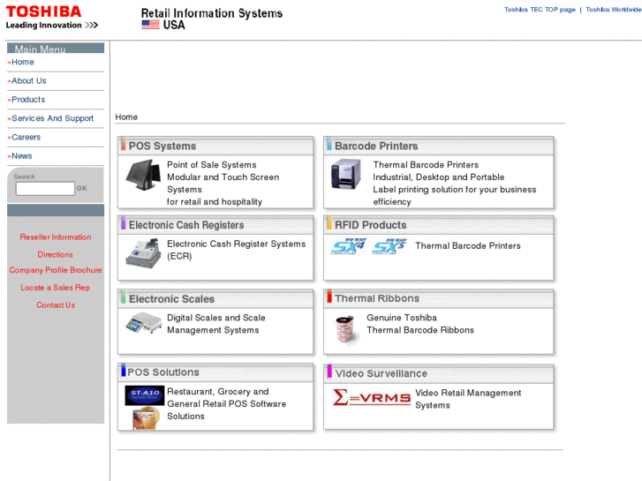Open the Barcode Printers category heading
642x481 pixels.
pyautogui.click(x=376, y=147)
